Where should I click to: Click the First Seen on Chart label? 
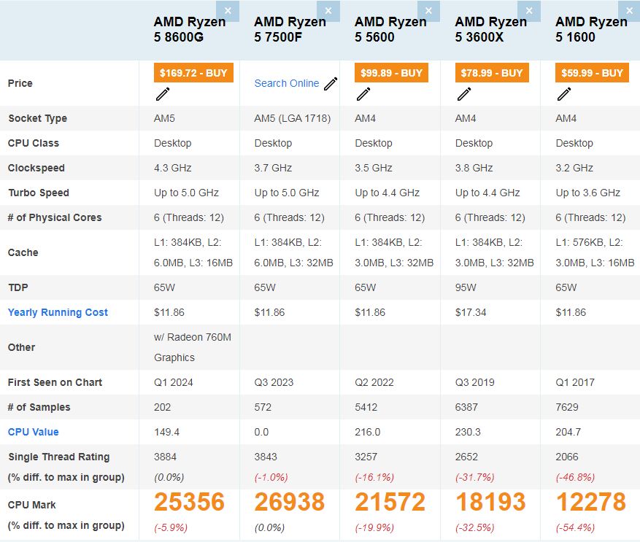pyautogui.click(x=55, y=382)
